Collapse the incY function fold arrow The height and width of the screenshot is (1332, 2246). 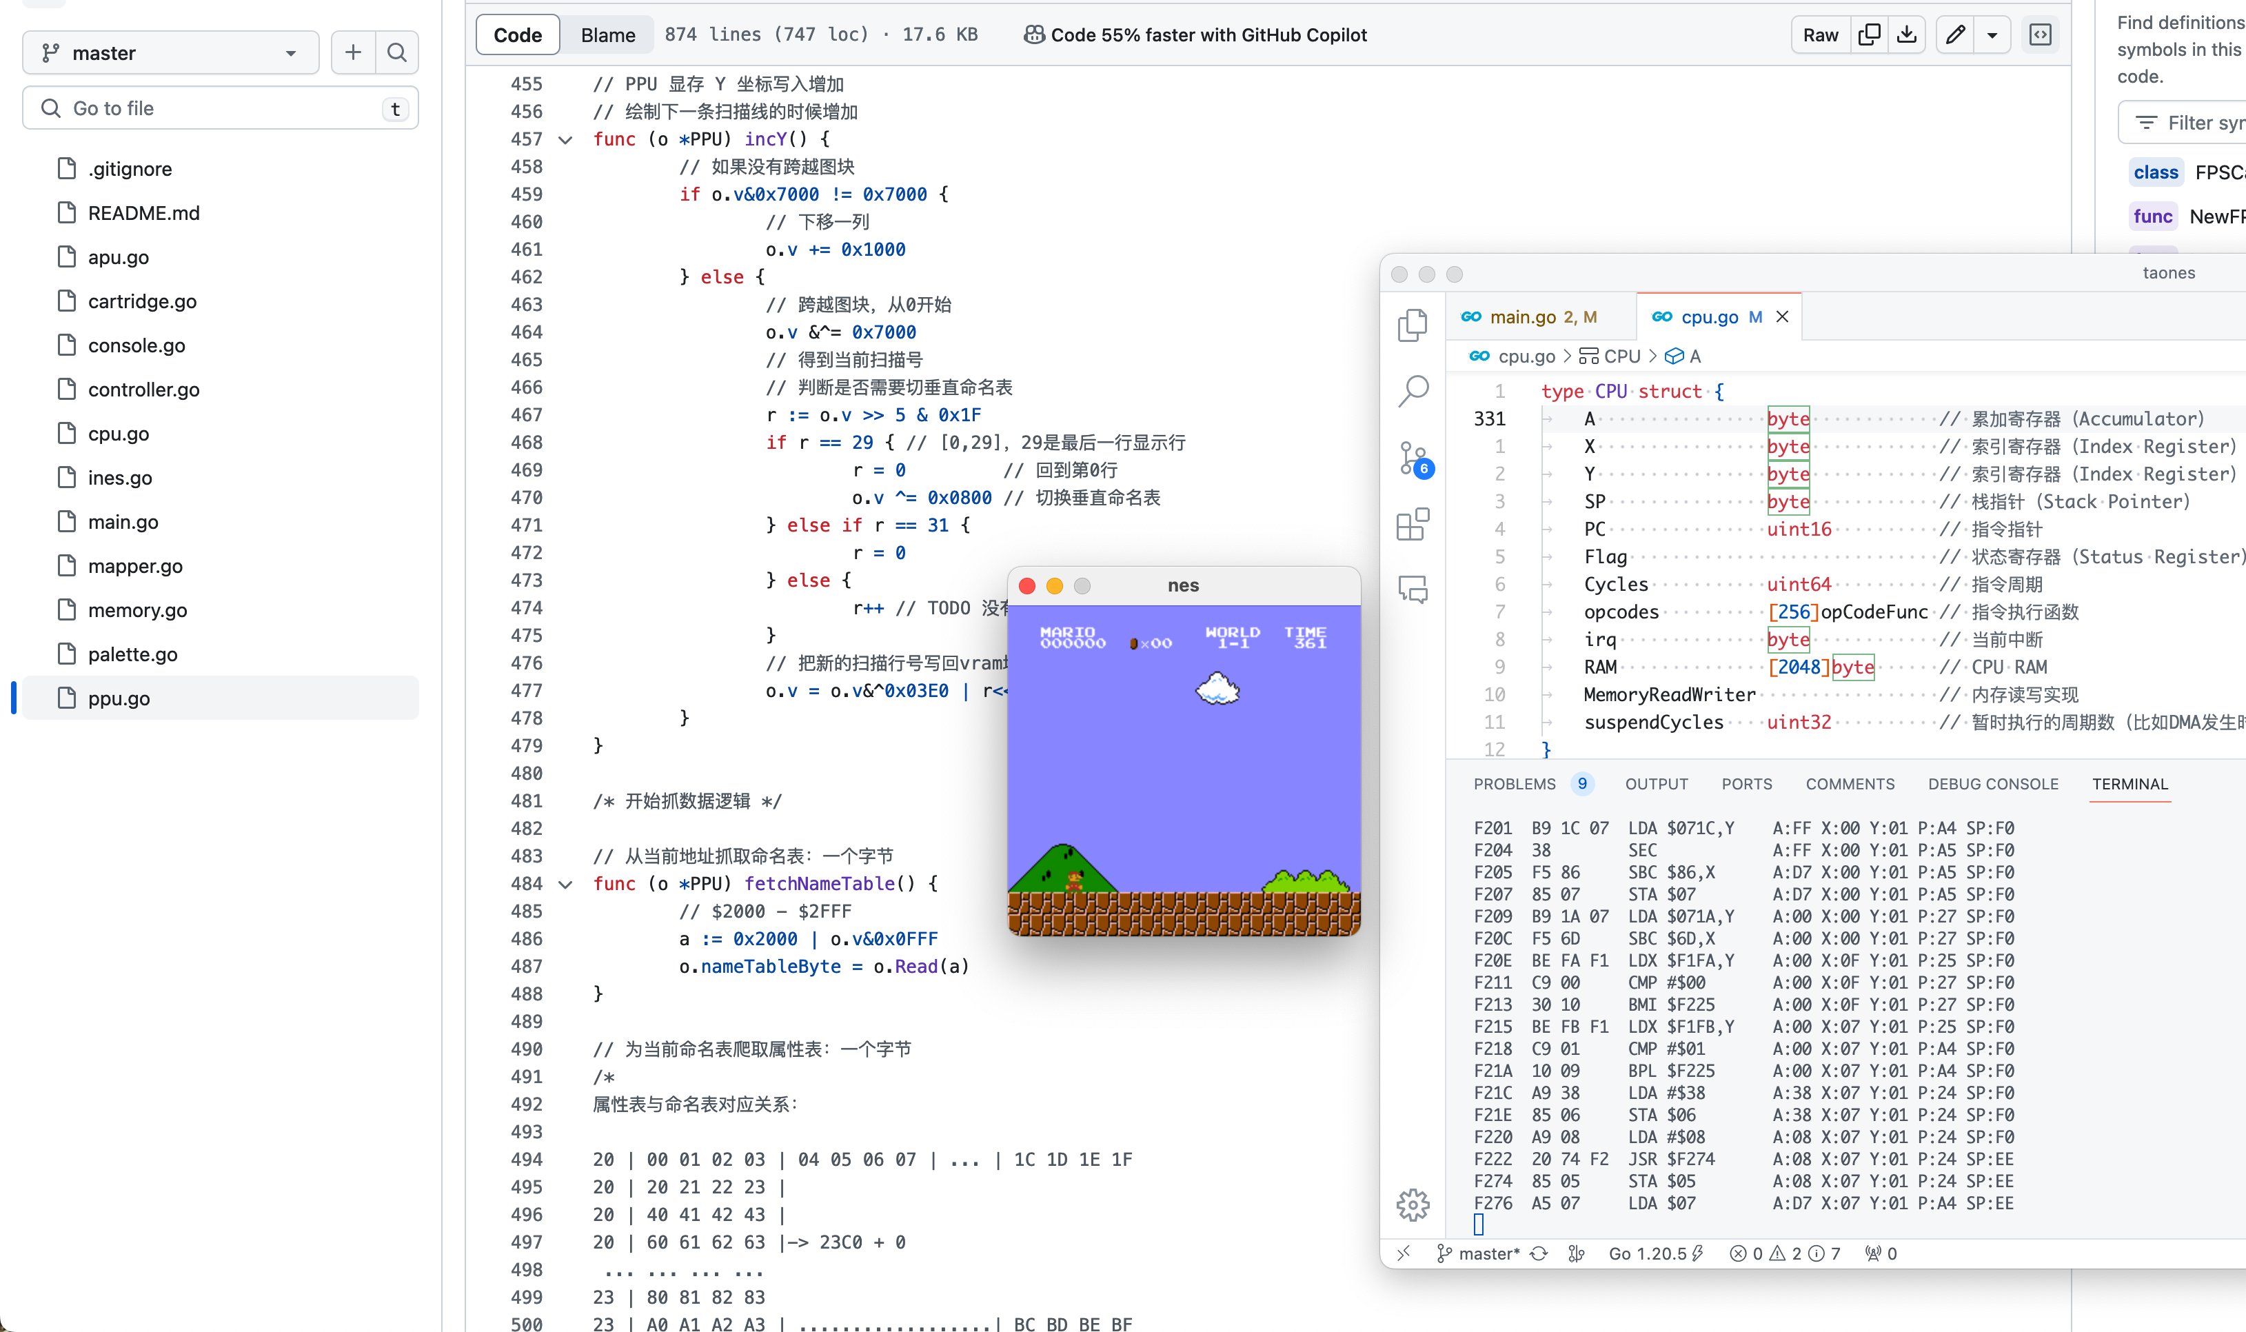pyautogui.click(x=565, y=139)
